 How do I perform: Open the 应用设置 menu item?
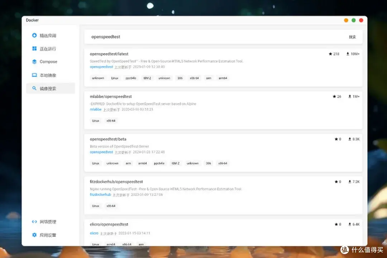pyautogui.click(x=51, y=235)
